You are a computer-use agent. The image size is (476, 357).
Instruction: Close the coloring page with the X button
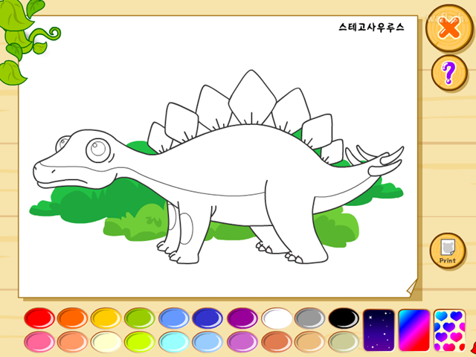pyautogui.click(x=449, y=29)
